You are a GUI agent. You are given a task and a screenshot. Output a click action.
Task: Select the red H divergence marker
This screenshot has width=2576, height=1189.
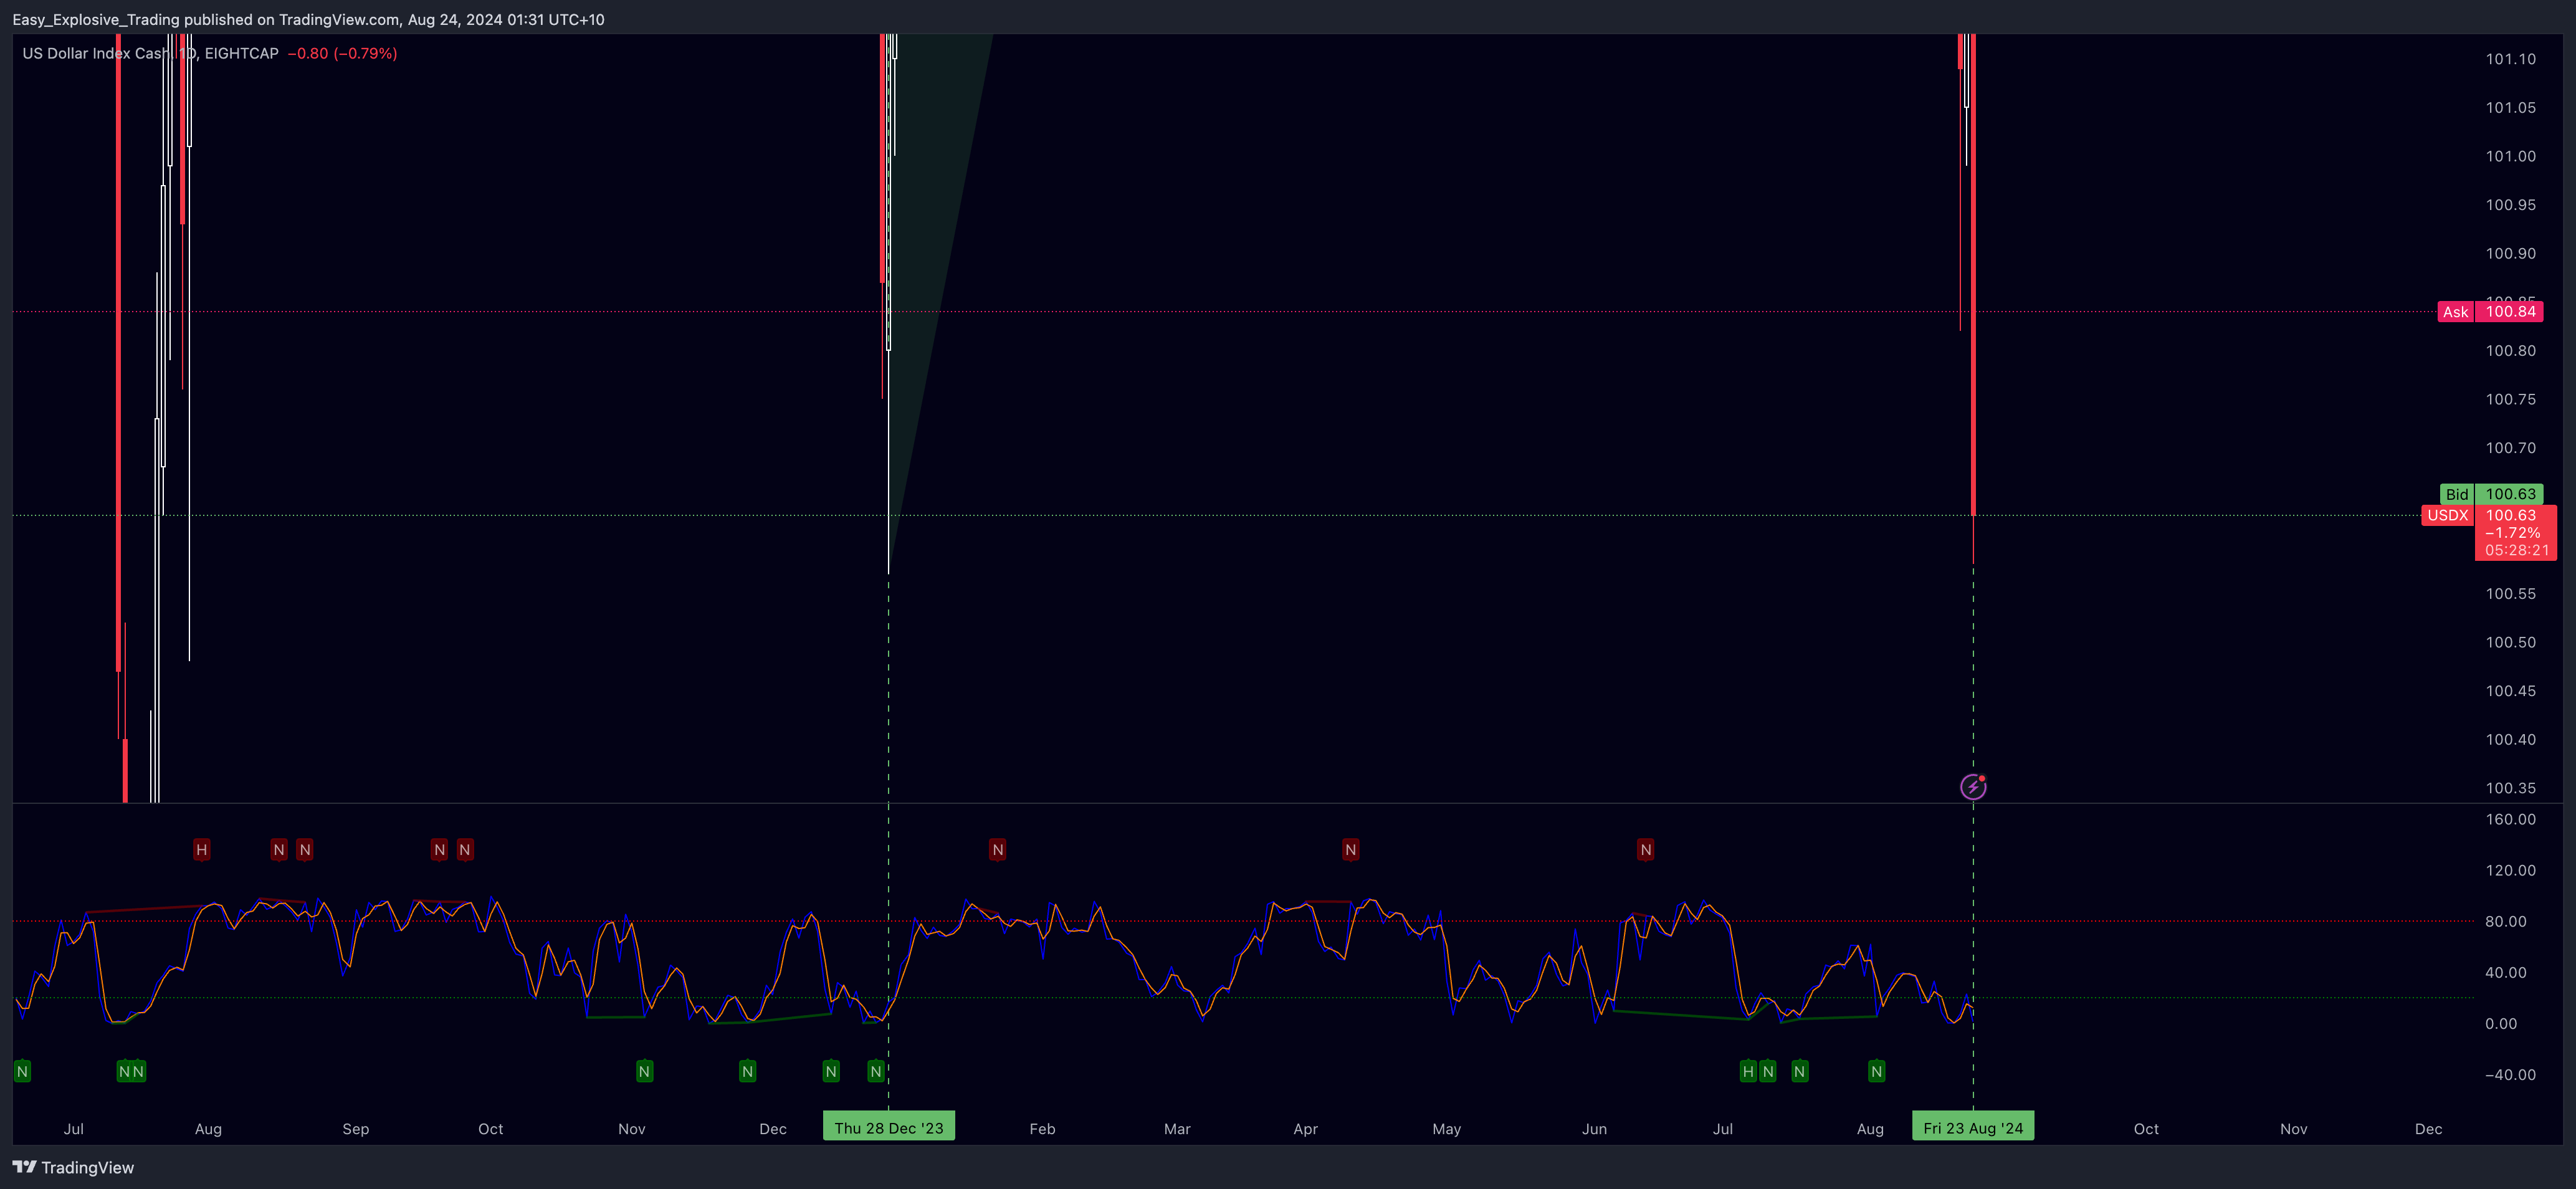click(202, 849)
